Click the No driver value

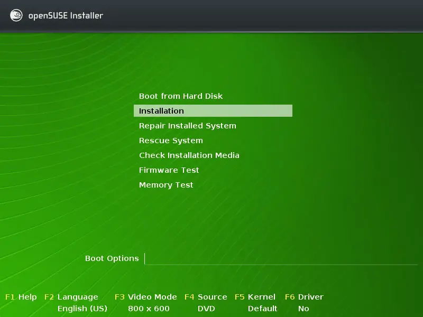pos(304,309)
